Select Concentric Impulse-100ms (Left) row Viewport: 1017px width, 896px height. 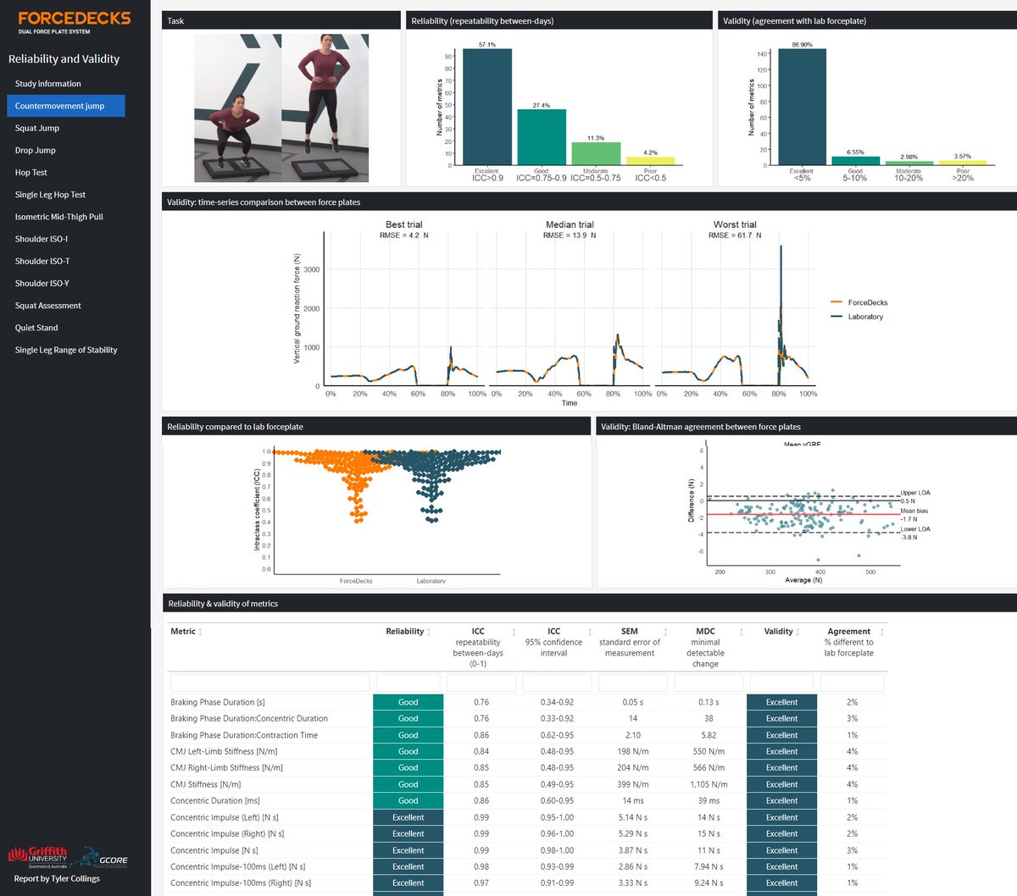click(527, 866)
